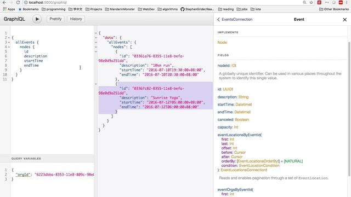The width and height of the screenshot is (351, 197).
Task: Open the MandarinMonster bookmarks folder
Action: coord(120,9)
